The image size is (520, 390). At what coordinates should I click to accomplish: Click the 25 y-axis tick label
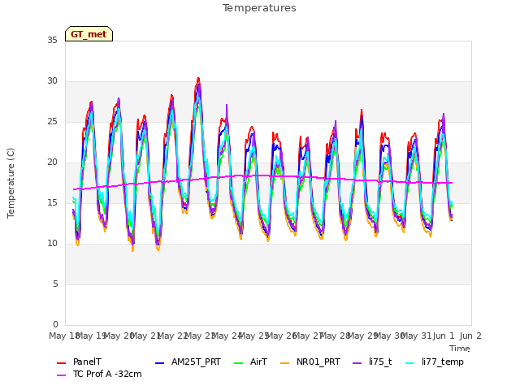pyautogui.click(x=52, y=121)
